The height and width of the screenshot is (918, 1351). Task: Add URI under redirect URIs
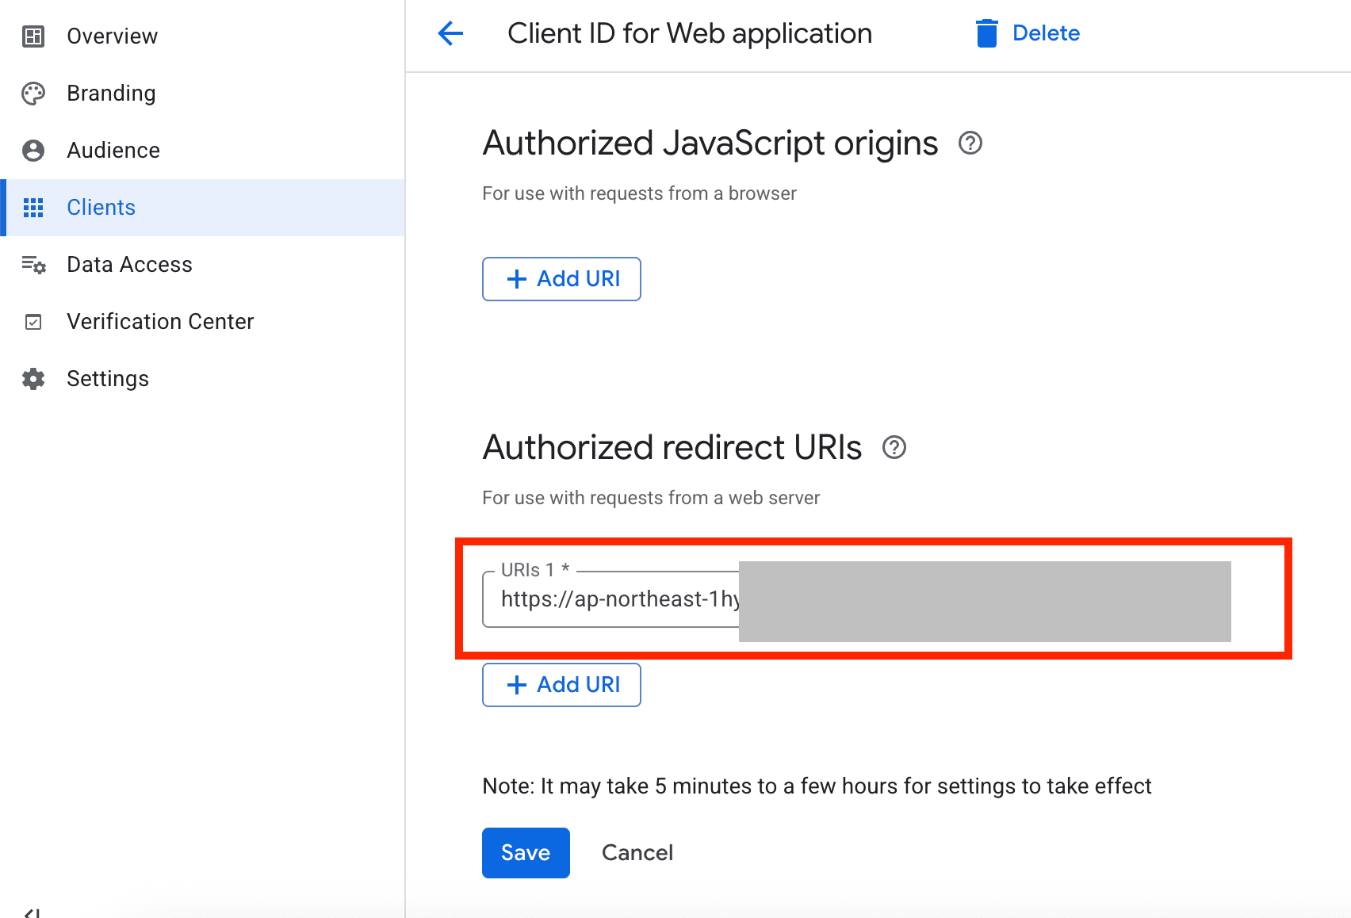click(x=561, y=685)
